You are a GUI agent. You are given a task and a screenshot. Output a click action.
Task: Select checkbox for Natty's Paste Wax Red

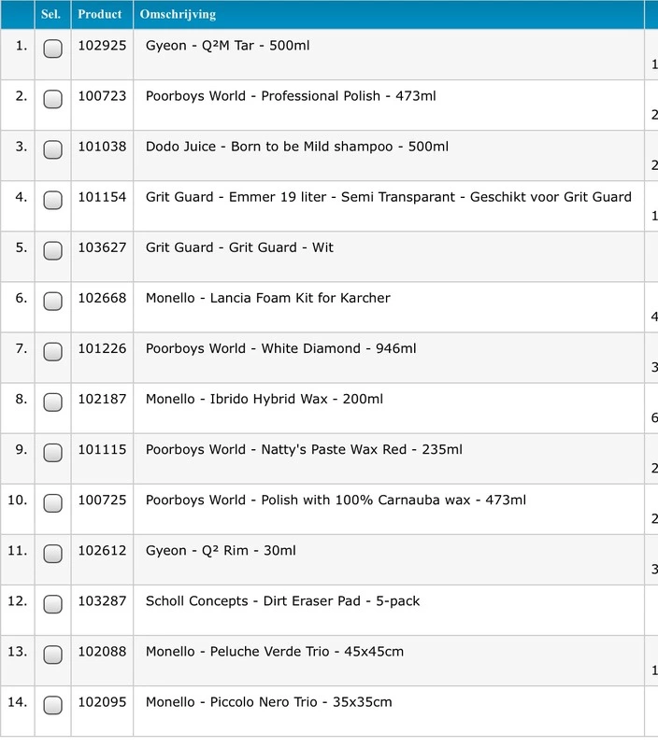[x=52, y=453]
